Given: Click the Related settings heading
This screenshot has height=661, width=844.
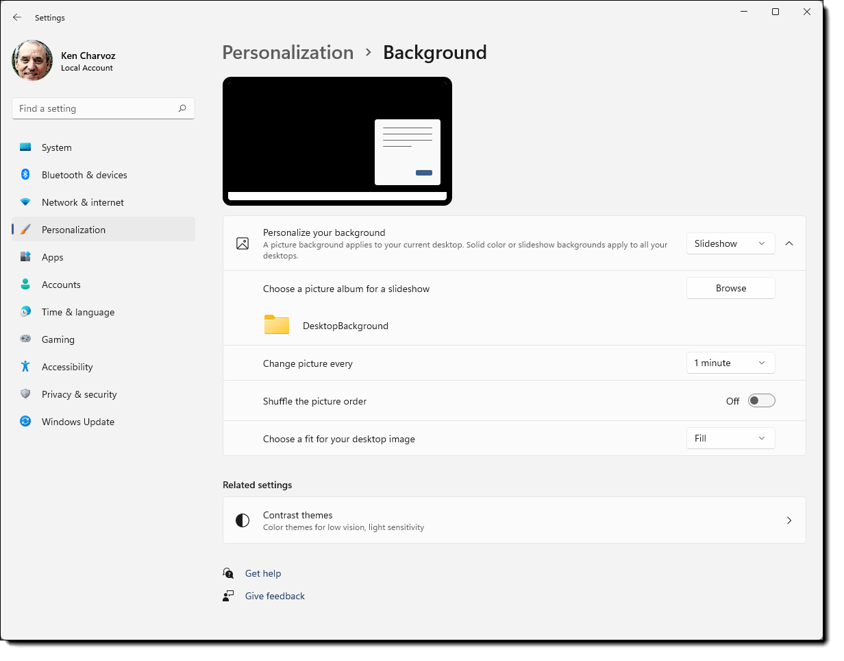Looking at the screenshot, I should tap(257, 485).
